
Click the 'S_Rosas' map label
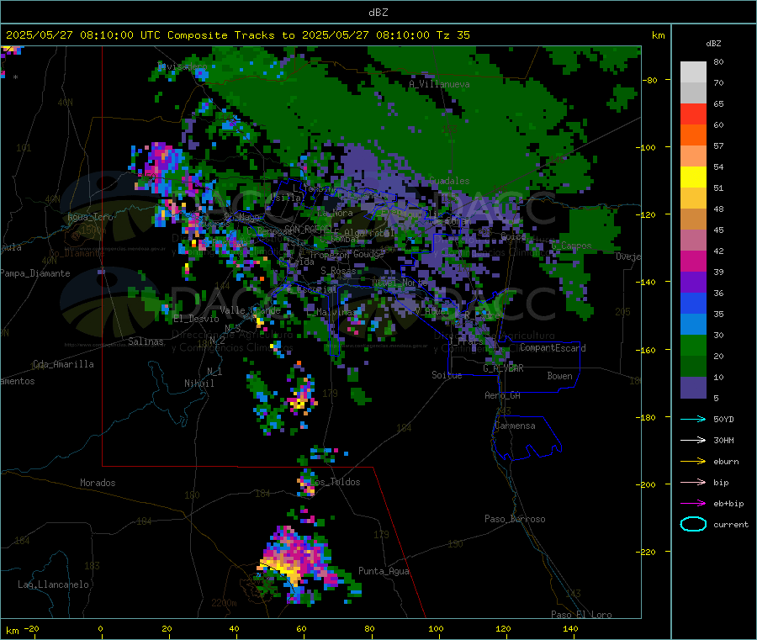pyautogui.click(x=338, y=271)
